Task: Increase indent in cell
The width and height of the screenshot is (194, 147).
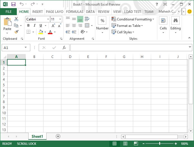Action: coord(74,32)
